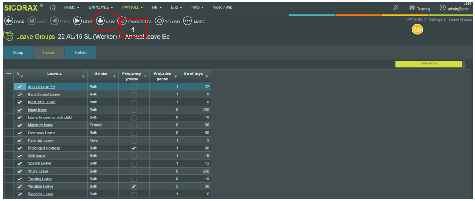Viewport: 475px width, 201px height.
Task: Open the Bank Sick Leave link
Action: [x=41, y=102]
